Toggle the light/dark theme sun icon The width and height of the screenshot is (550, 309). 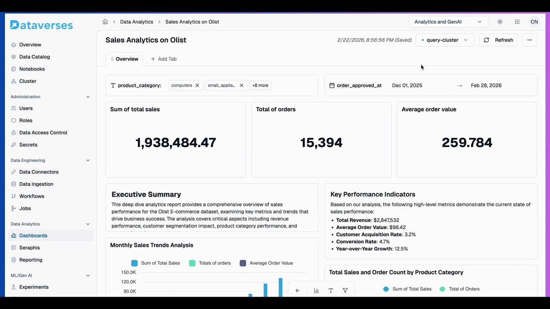click(500, 22)
